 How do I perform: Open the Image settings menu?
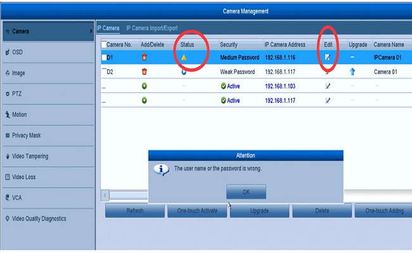48,73
